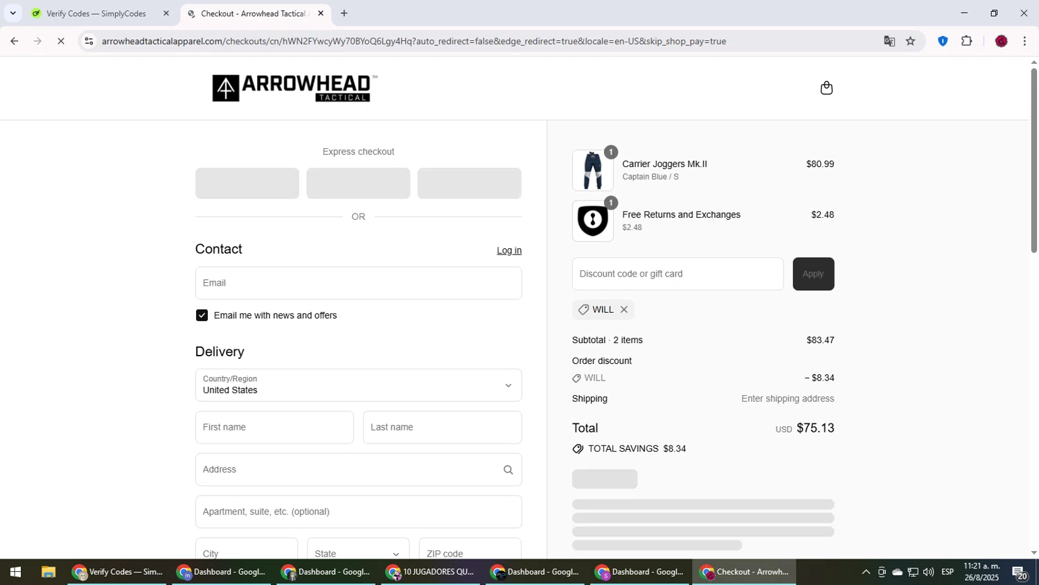Click the taskbar clock 11:21 a. m.
1039x585 pixels.
pos(982,566)
